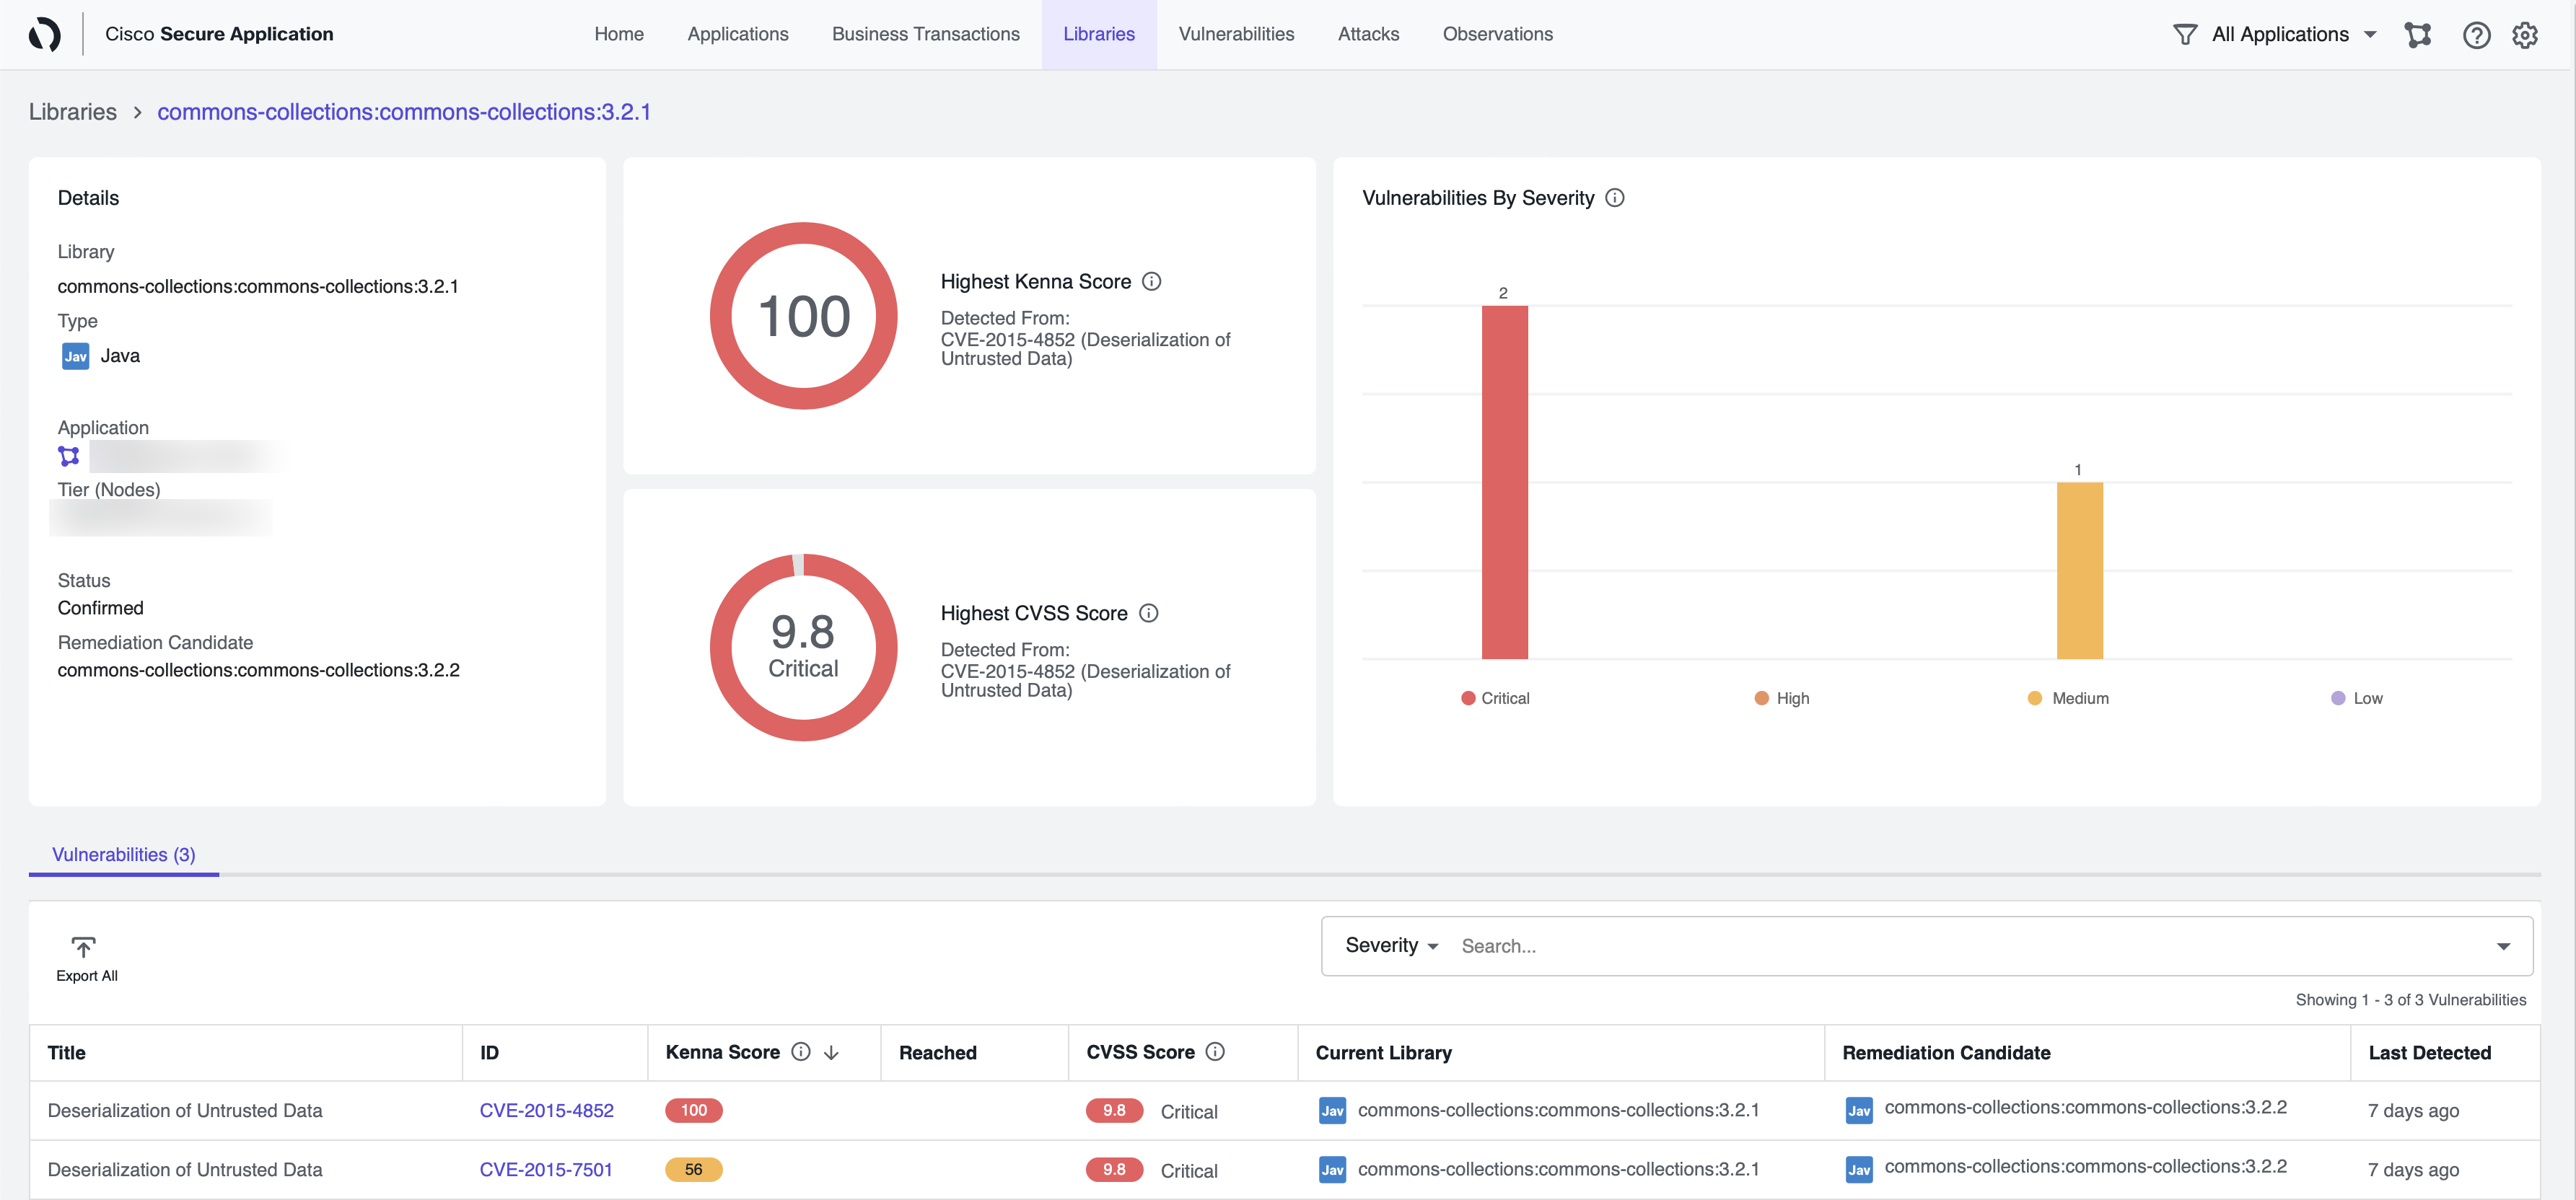Click 9.8 CVSS badge for CVE-2015-4852

click(x=1114, y=1110)
